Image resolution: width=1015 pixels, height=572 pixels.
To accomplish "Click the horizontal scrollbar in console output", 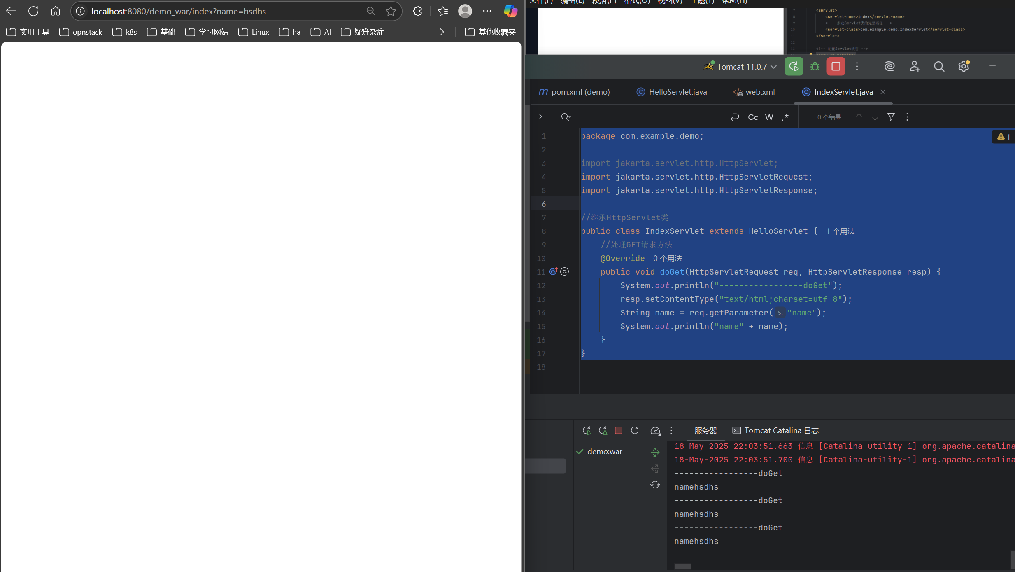I will point(683,567).
